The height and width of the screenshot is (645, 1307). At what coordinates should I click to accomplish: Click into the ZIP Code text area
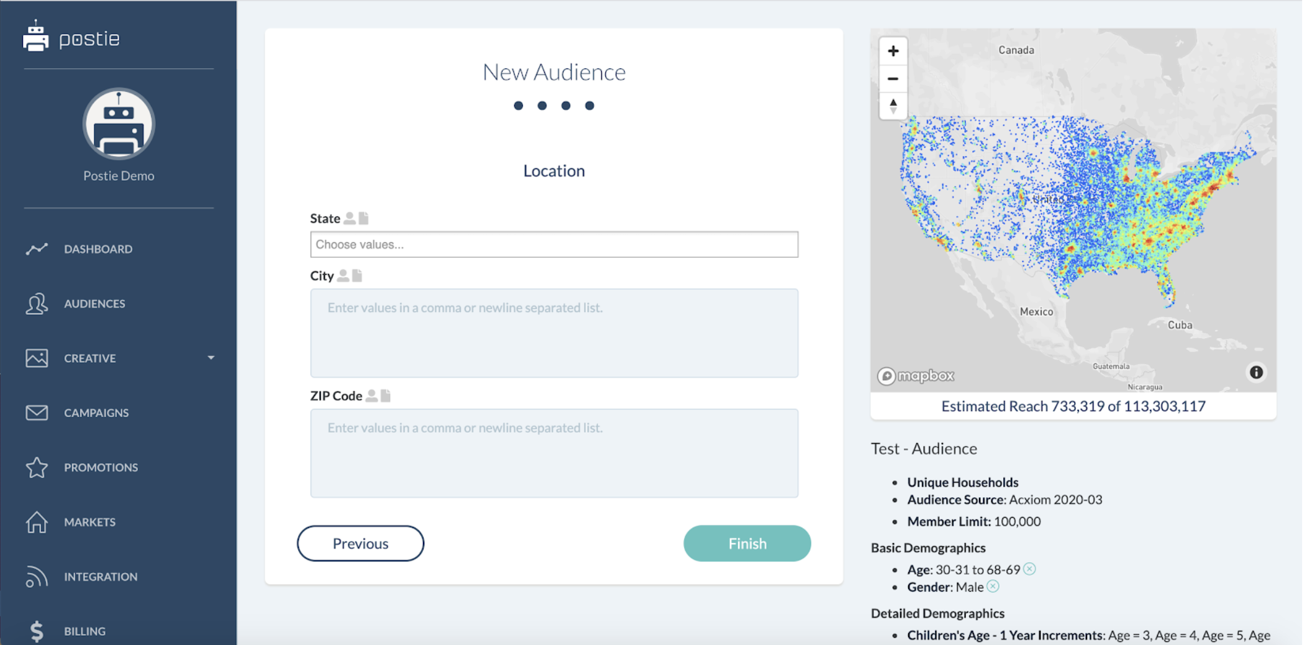pos(553,453)
